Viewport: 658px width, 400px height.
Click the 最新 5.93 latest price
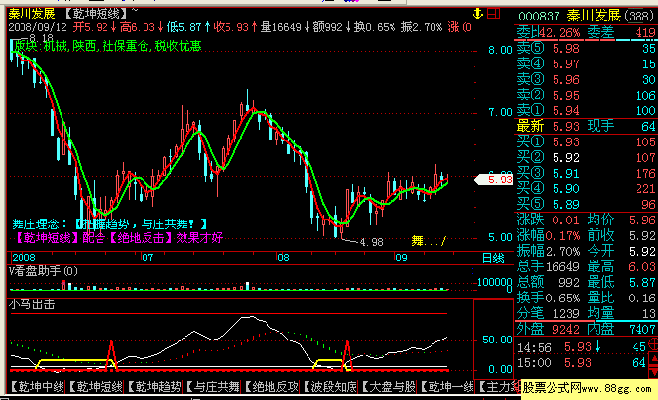(549, 126)
